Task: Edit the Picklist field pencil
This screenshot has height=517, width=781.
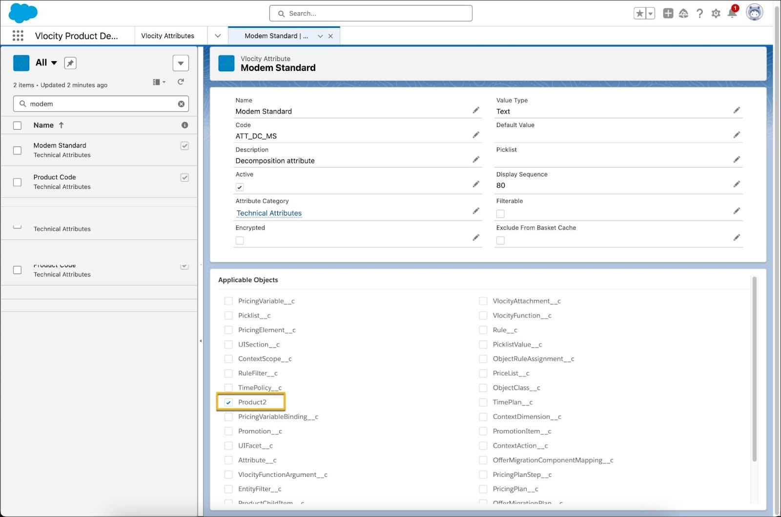Action: [737, 160]
